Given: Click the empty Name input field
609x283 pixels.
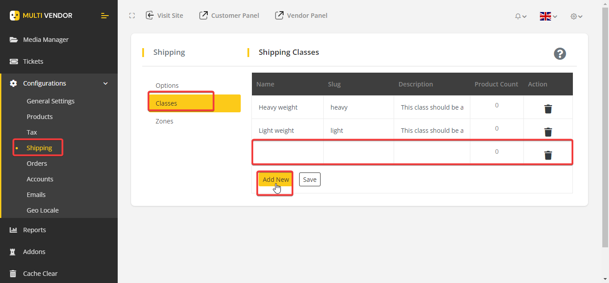Looking at the screenshot, I should [288, 152].
